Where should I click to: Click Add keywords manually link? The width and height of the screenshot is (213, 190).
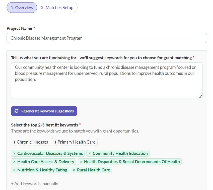click(35, 184)
